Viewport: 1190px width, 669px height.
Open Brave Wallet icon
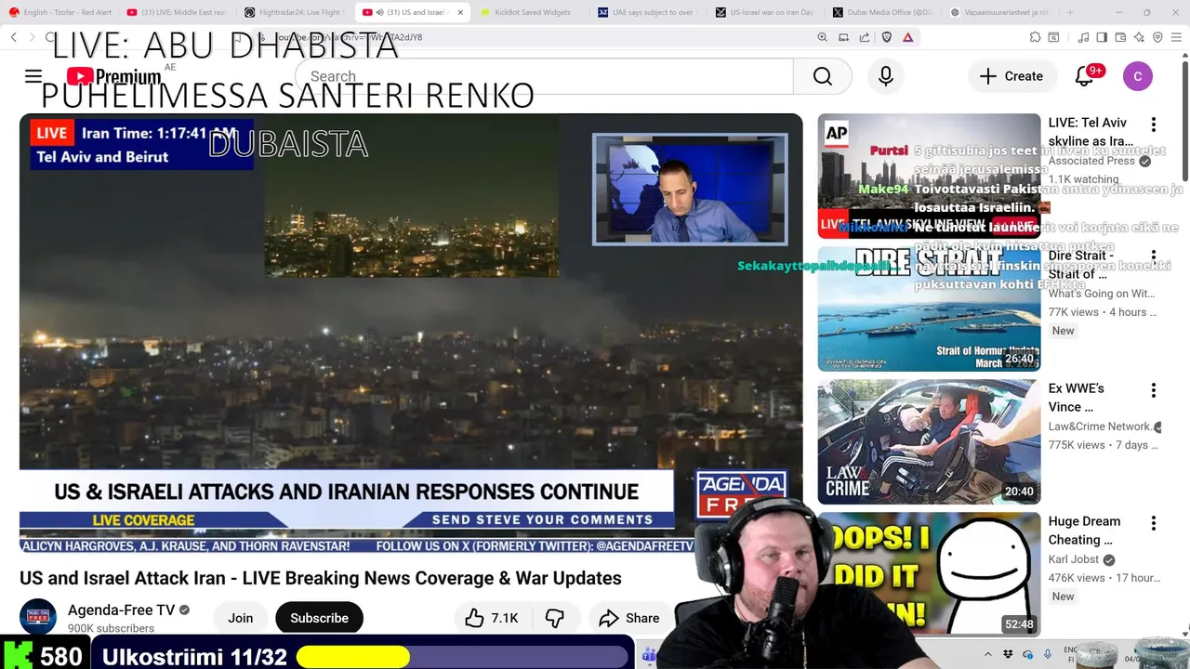coord(1120,37)
